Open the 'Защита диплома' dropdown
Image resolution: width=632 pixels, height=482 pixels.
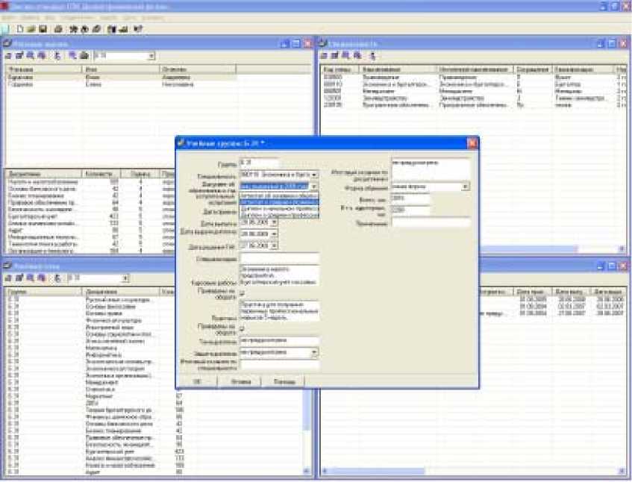click(x=314, y=353)
